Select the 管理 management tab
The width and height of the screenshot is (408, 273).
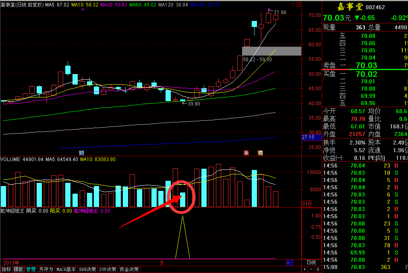[x=31, y=269]
